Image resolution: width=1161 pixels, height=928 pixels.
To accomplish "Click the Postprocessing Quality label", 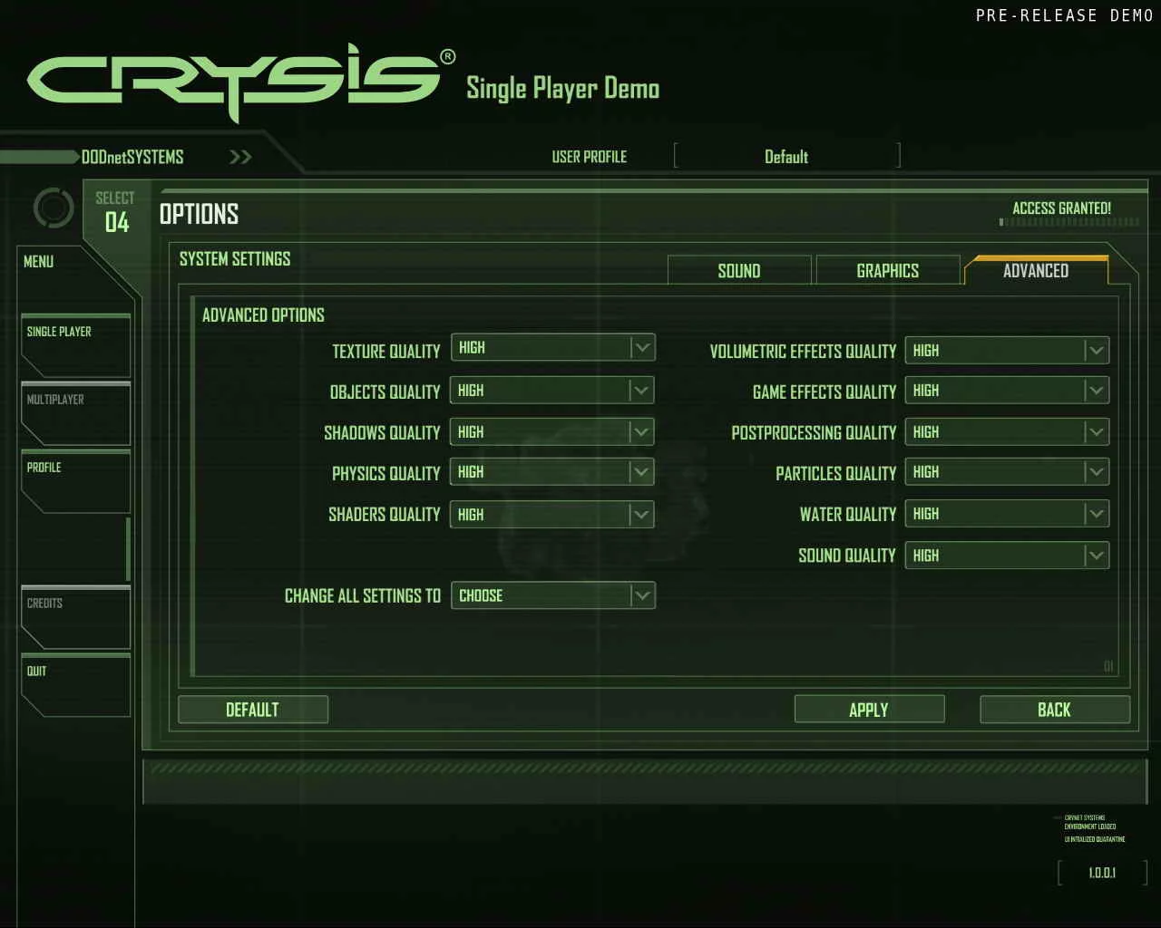I will pos(814,433).
